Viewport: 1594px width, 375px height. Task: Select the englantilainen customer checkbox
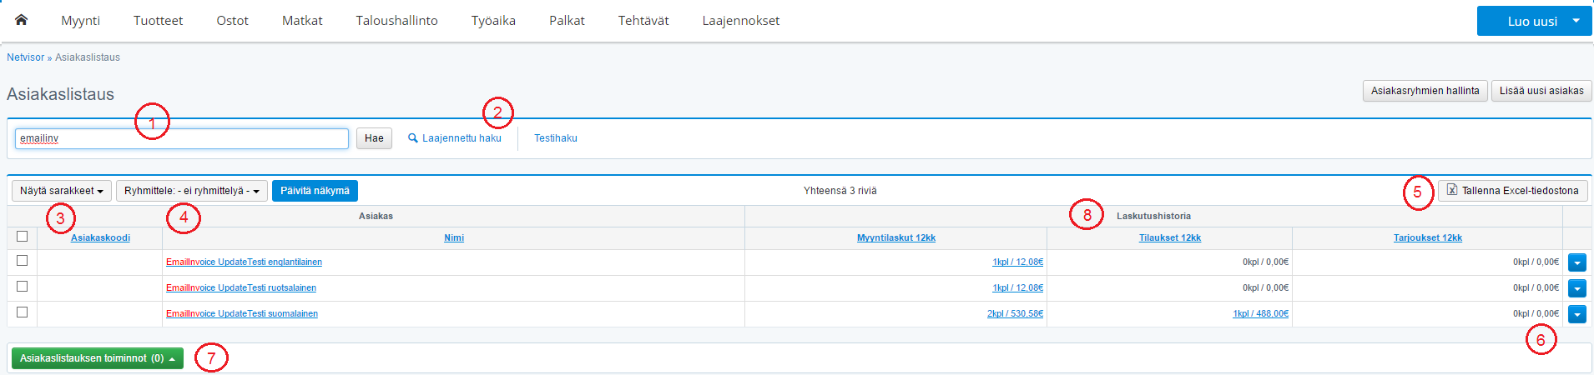pos(23,261)
